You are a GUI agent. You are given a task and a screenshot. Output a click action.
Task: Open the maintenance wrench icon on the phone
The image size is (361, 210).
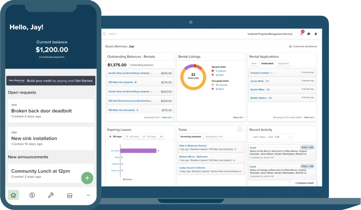[50, 195]
